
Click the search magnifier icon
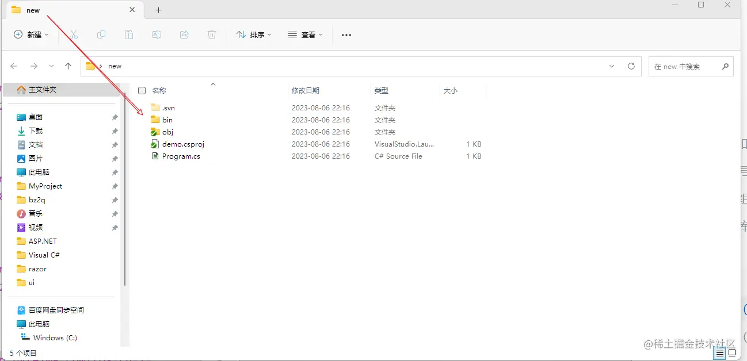725,66
